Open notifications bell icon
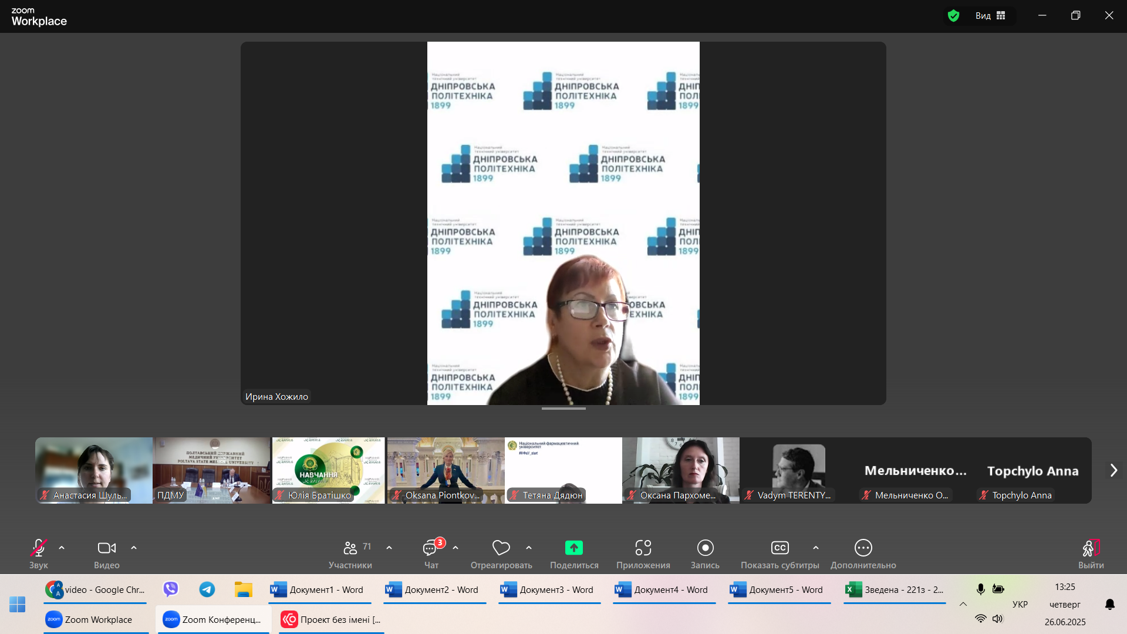 1110,604
